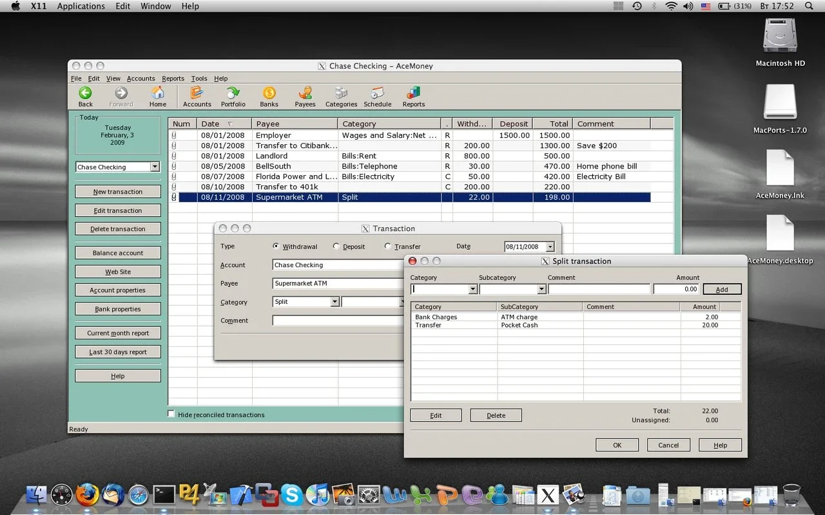Open Skype from the dock
This screenshot has height=515, width=825.
pos(292,494)
